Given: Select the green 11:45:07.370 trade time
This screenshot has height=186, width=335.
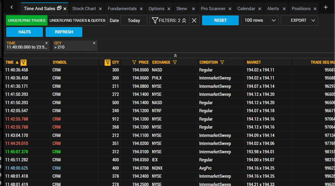Looking at the screenshot, I should [x=16, y=152].
